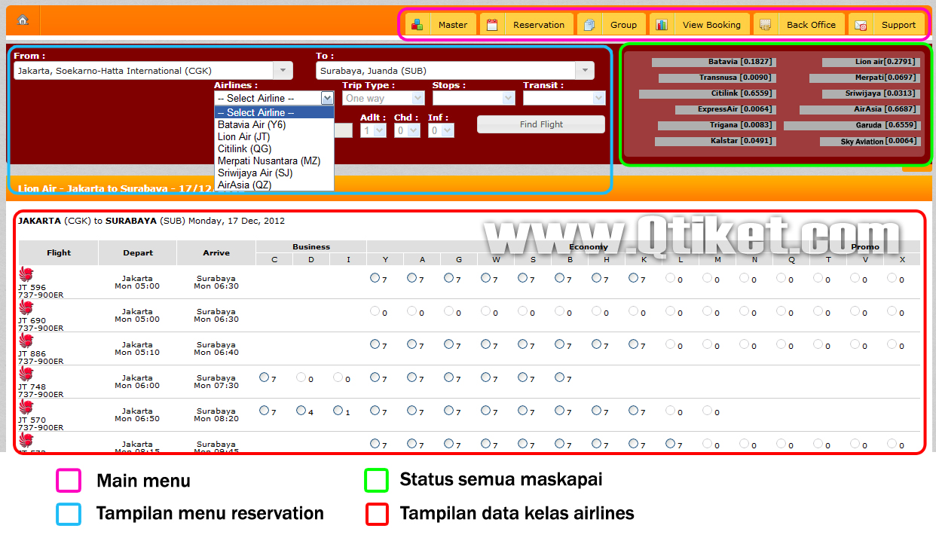Select class W radio for flight JT 570
Screen dimensions: 936x544
click(x=486, y=411)
